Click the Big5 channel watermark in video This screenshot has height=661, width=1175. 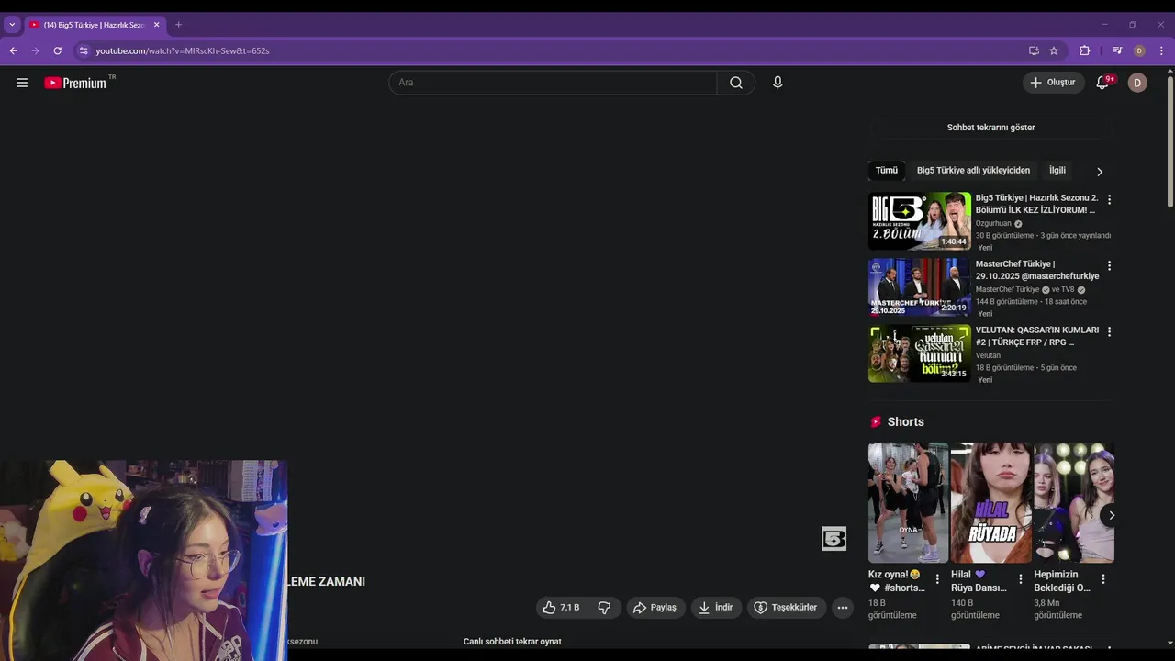click(x=834, y=539)
